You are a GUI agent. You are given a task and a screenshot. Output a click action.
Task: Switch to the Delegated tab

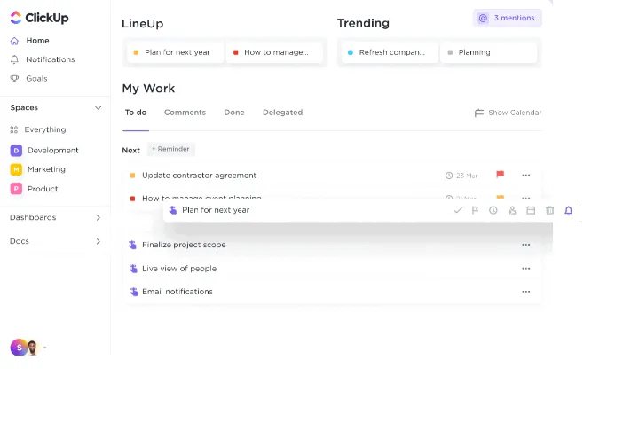(x=282, y=113)
